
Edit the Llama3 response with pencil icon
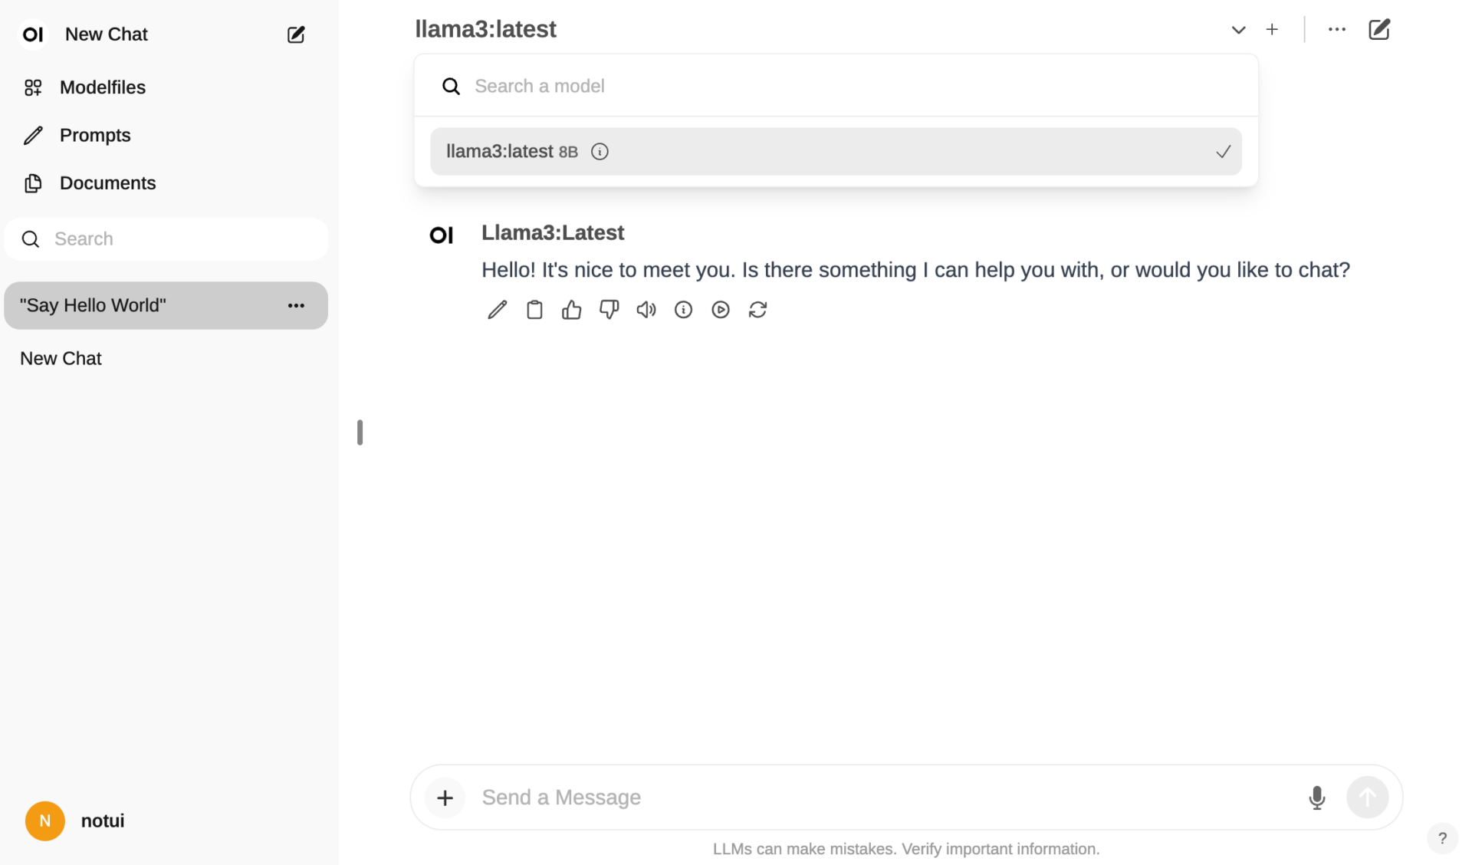497,310
